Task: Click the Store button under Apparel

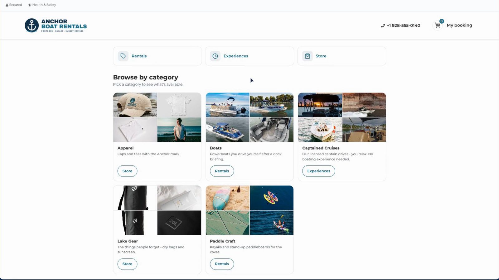Action: tap(127, 171)
